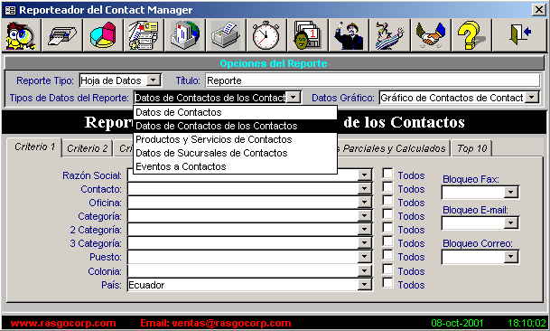Choose Datos de Sucursales de Contactos option
This screenshot has height=331, width=550.
coord(235,153)
